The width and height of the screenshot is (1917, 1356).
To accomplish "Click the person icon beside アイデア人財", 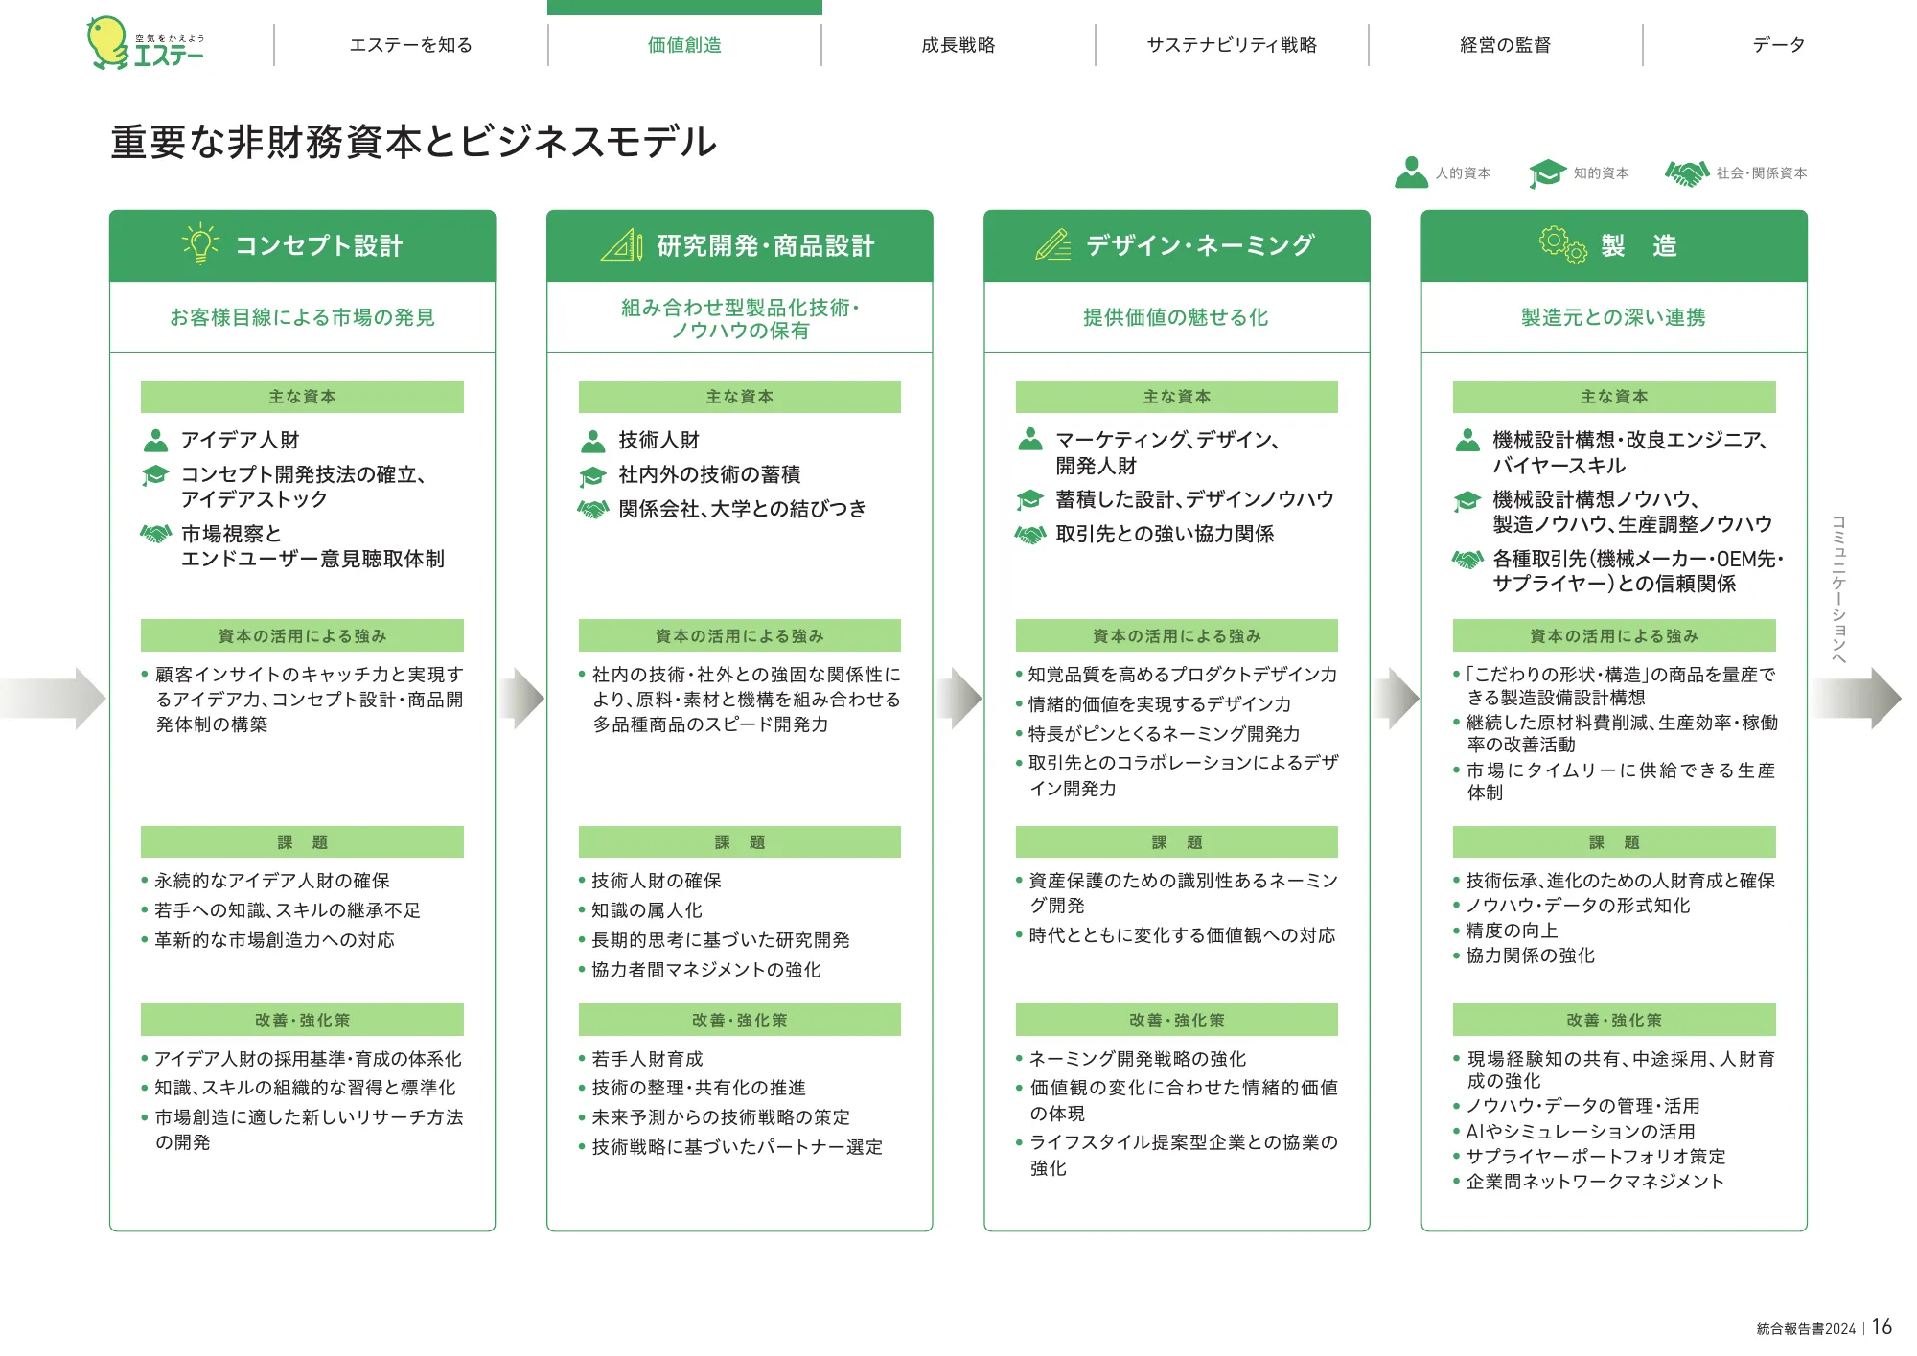I will click(x=155, y=441).
